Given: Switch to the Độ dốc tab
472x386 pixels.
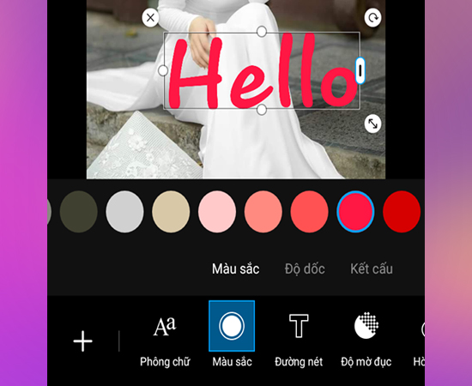Looking at the screenshot, I should (305, 268).
